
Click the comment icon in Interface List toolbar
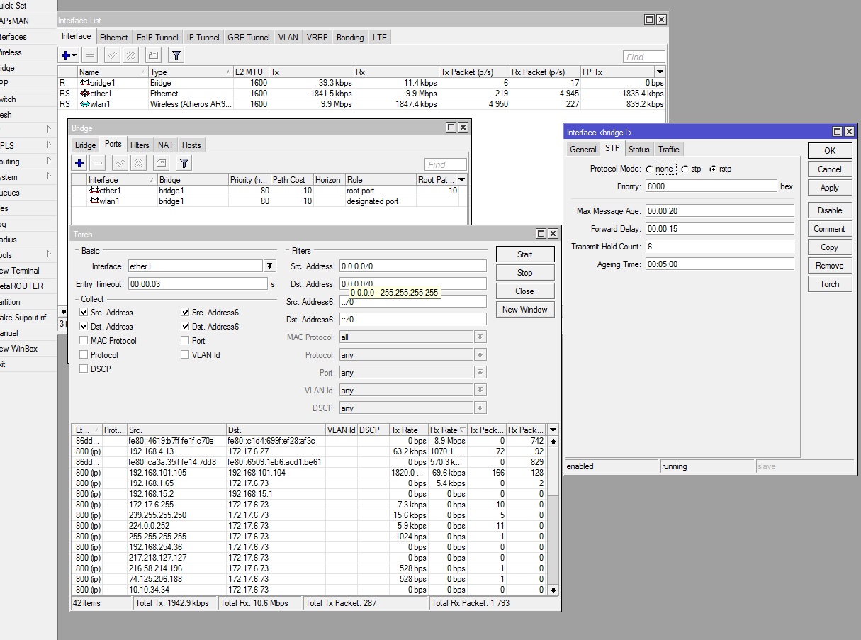(x=153, y=55)
